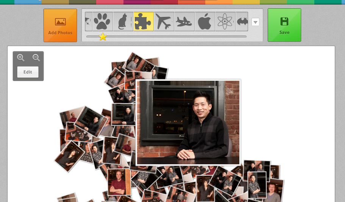The image size is (345, 202).
Task: Select the bat shape
Action: pos(242,22)
